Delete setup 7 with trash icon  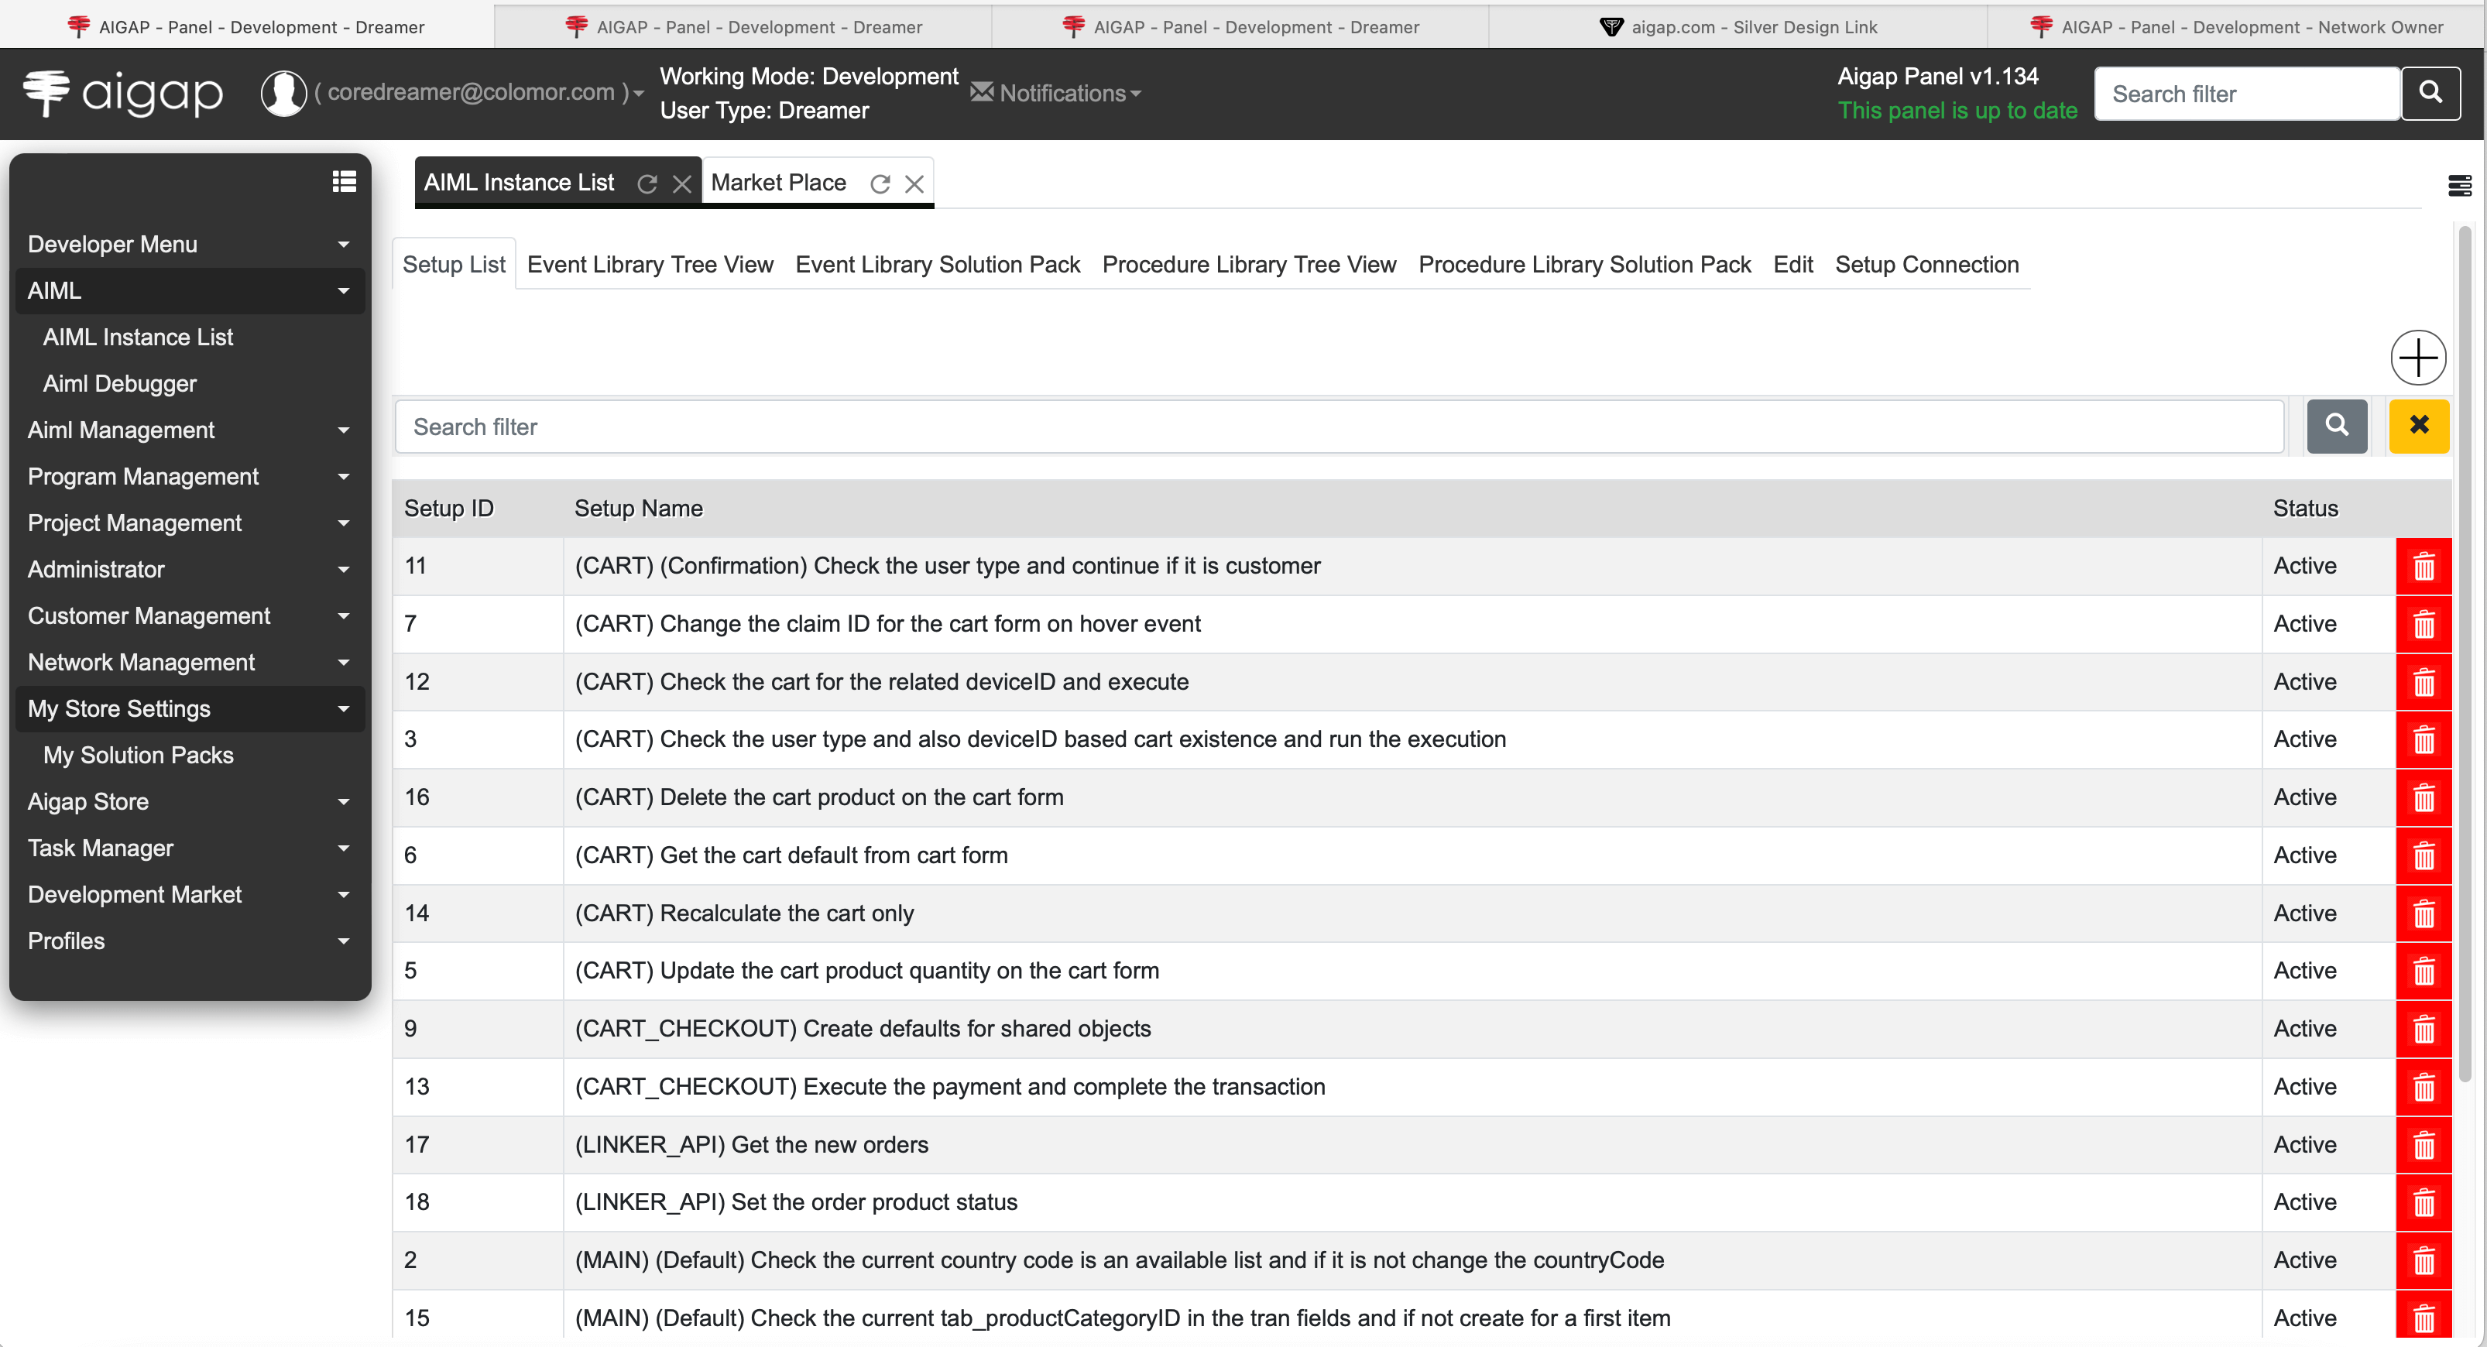tap(2424, 624)
